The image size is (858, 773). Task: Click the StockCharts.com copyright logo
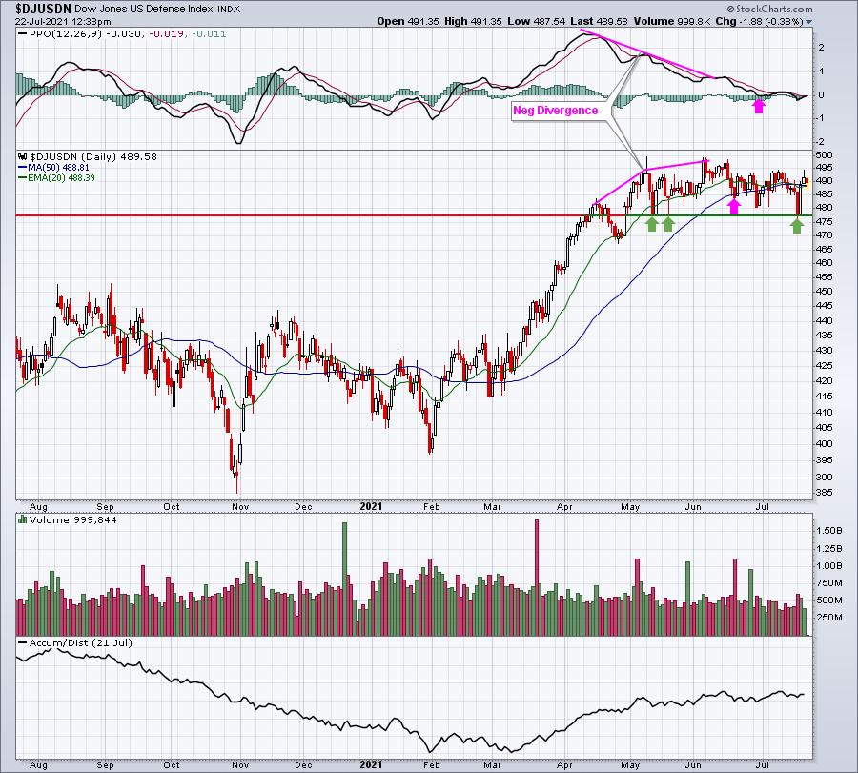[x=770, y=9]
